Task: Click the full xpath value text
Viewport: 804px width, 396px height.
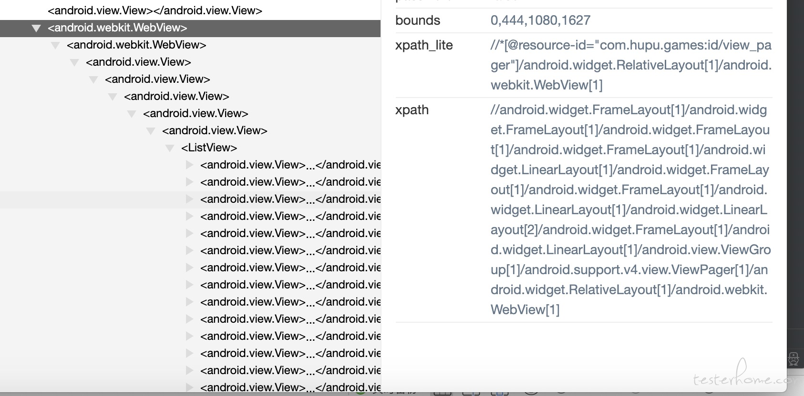Action: click(x=631, y=210)
